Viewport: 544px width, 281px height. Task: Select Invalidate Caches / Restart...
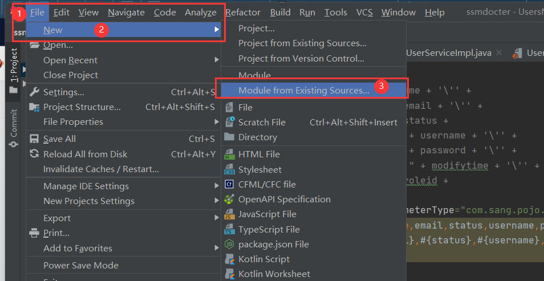pos(124,169)
